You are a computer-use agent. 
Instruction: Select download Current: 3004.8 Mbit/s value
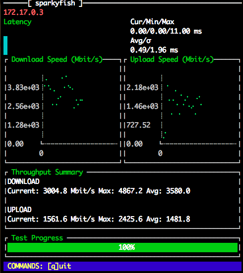(x=51, y=191)
